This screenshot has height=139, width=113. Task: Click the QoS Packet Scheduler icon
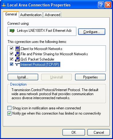click(18, 59)
